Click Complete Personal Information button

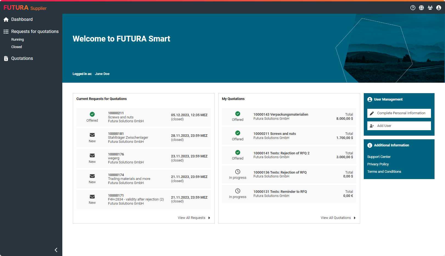pyautogui.click(x=399, y=113)
